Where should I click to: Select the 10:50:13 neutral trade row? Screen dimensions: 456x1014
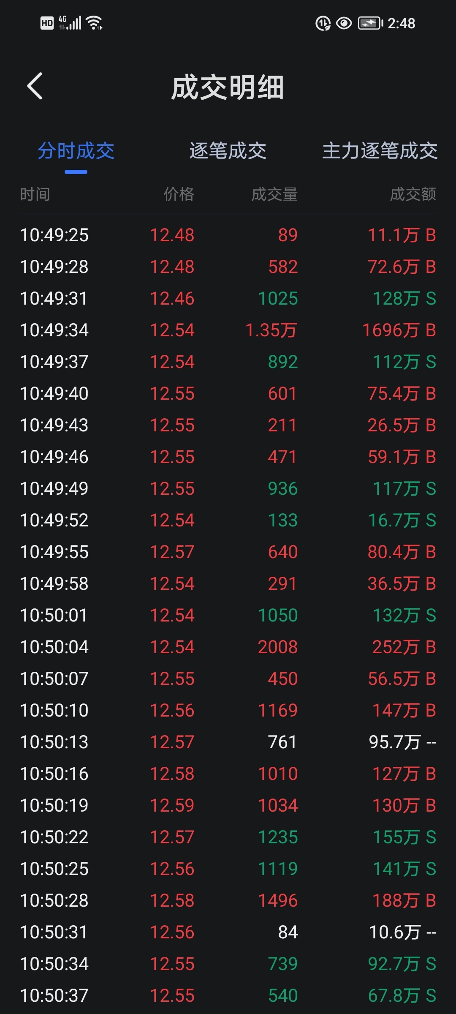coord(228,742)
